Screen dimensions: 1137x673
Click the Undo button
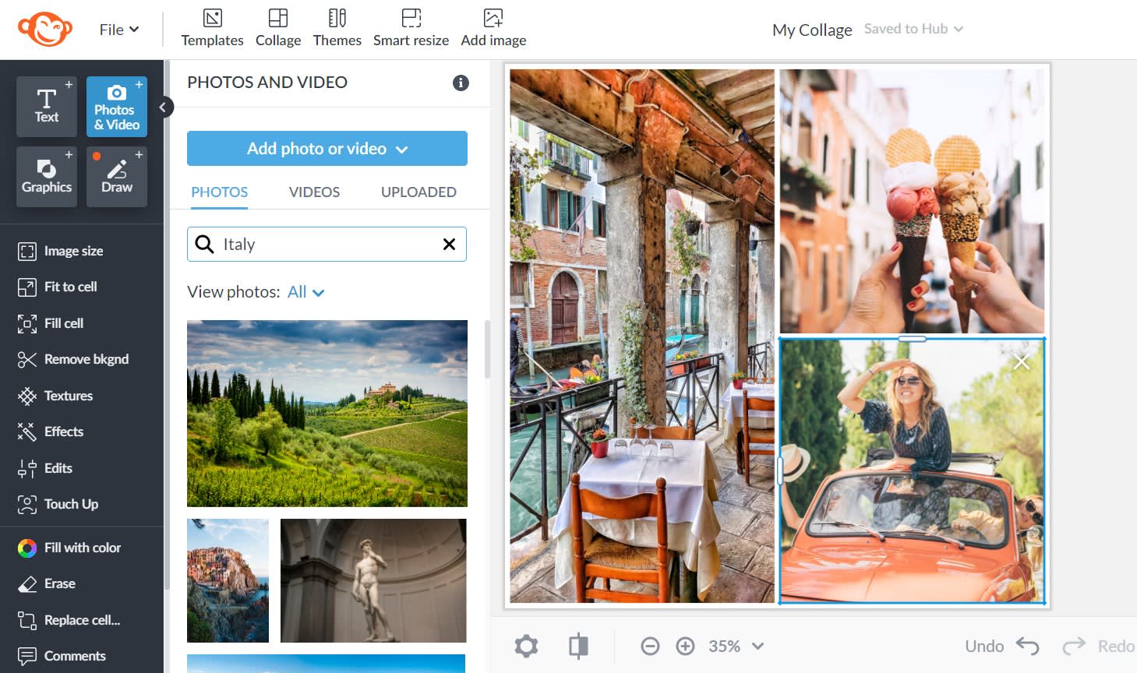pos(1001,646)
